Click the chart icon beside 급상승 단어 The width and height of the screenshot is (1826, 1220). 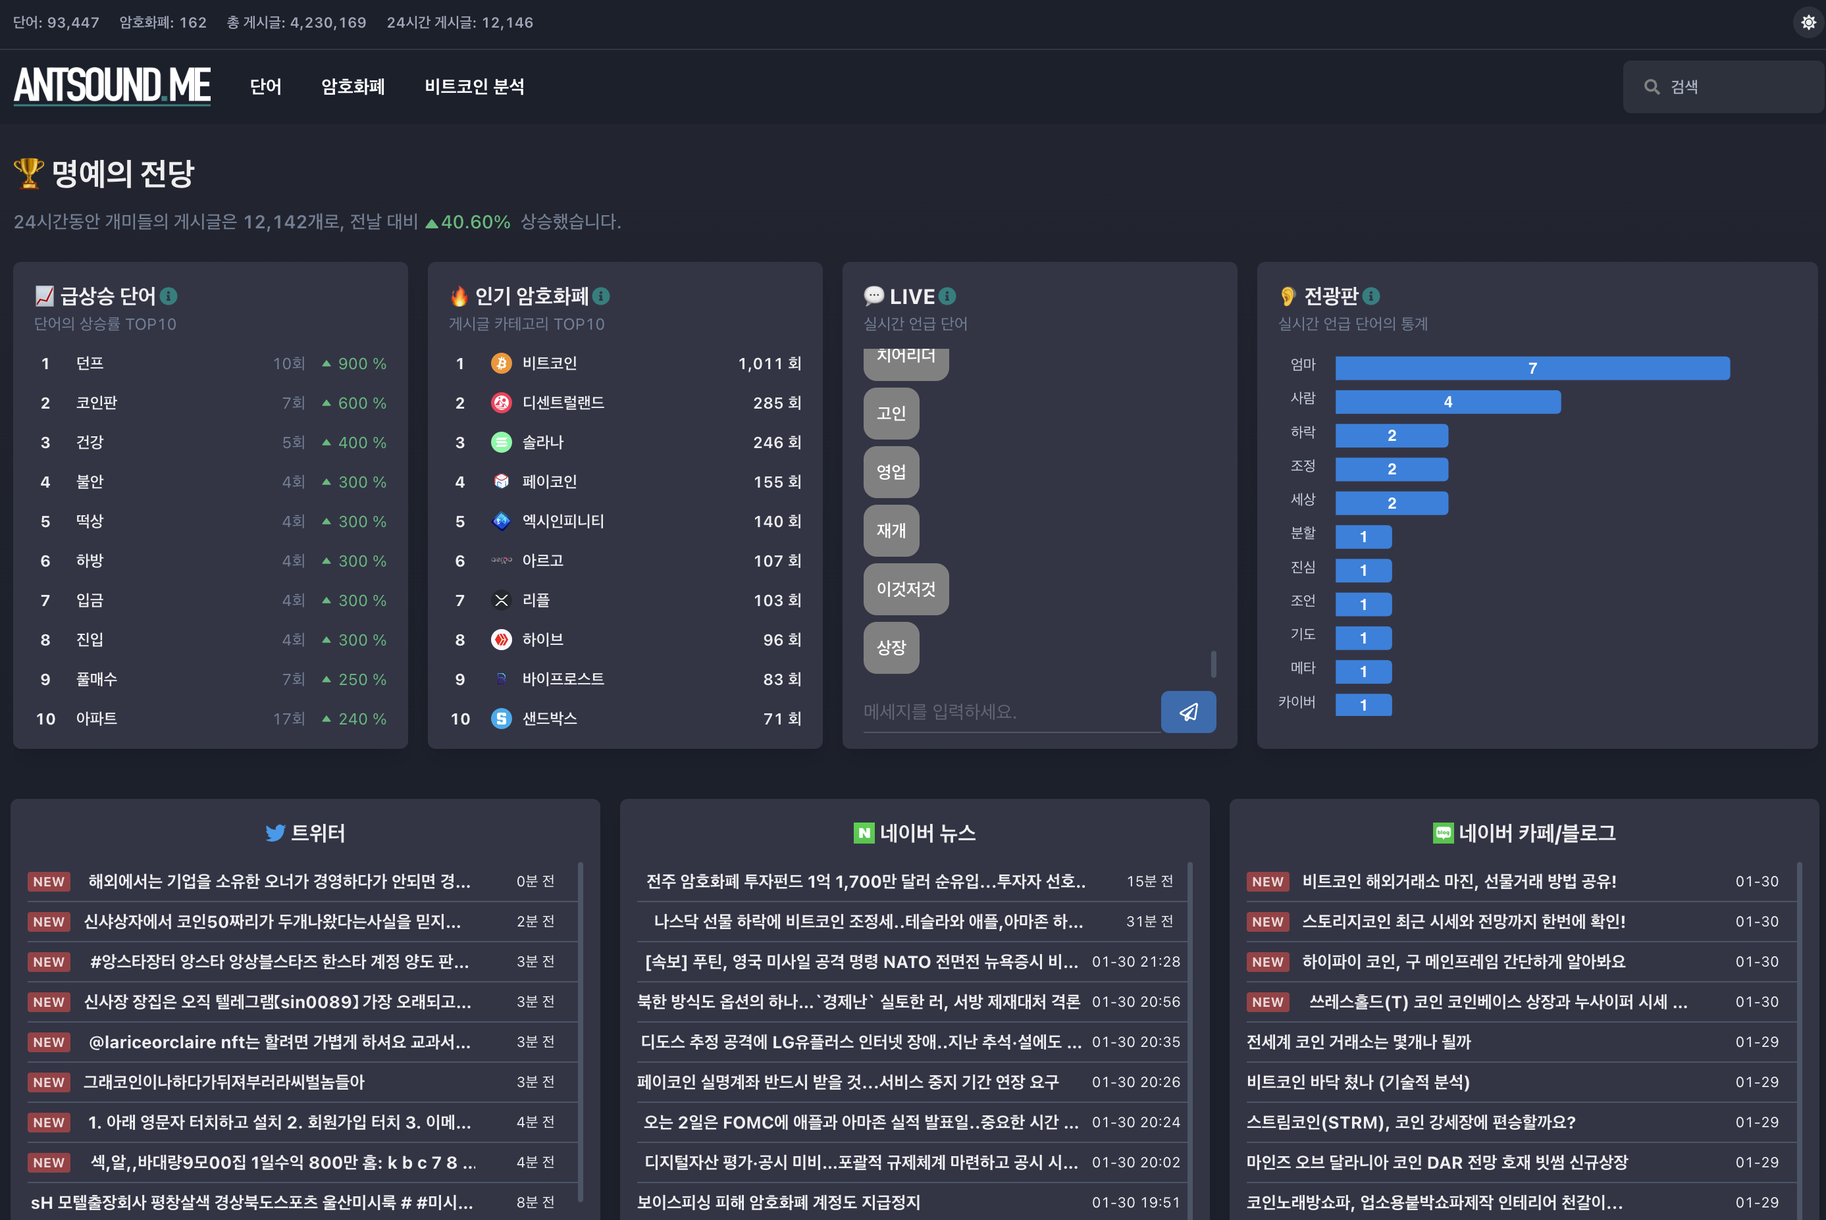44,295
